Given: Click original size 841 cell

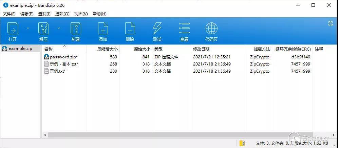Looking at the screenshot, I should 146,57.
